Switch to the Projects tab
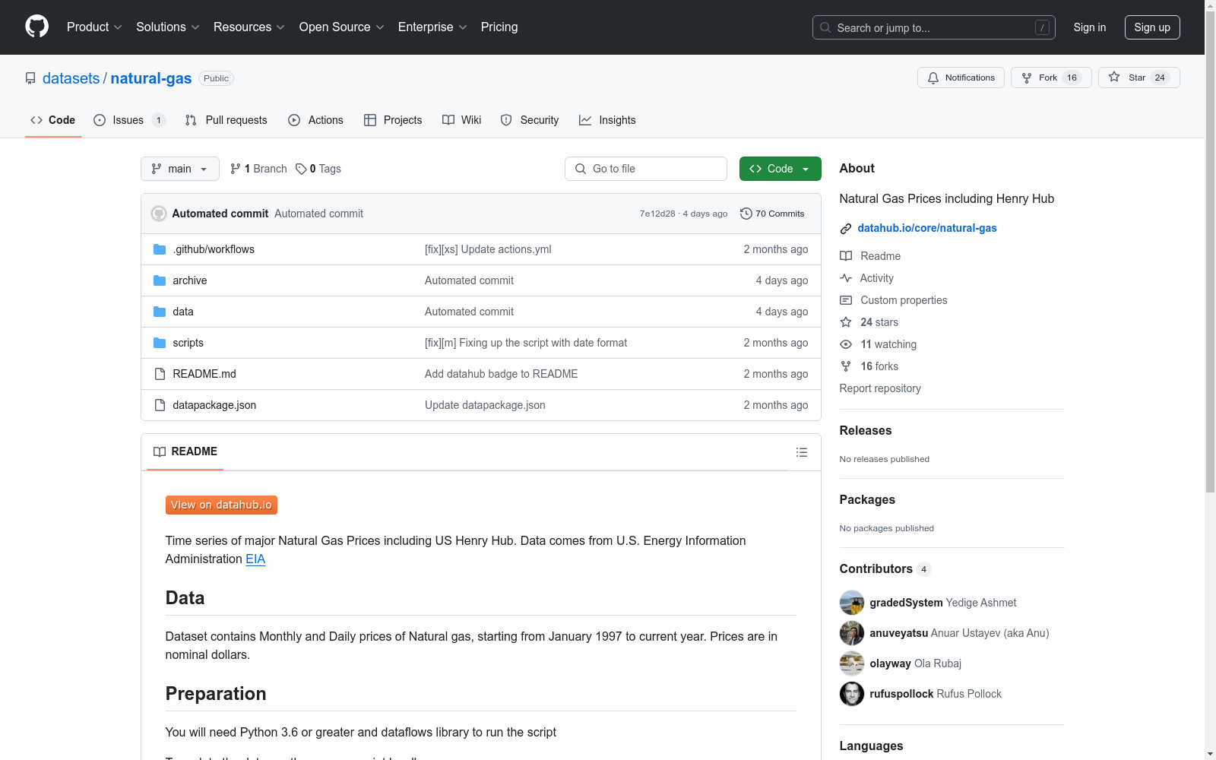Image resolution: width=1216 pixels, height=760 pixels. click(393, 120)
